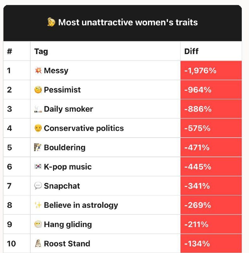Screen dimensions: 249x253
Task: Click the face icon beside Hang gliding
Action: 38,225
